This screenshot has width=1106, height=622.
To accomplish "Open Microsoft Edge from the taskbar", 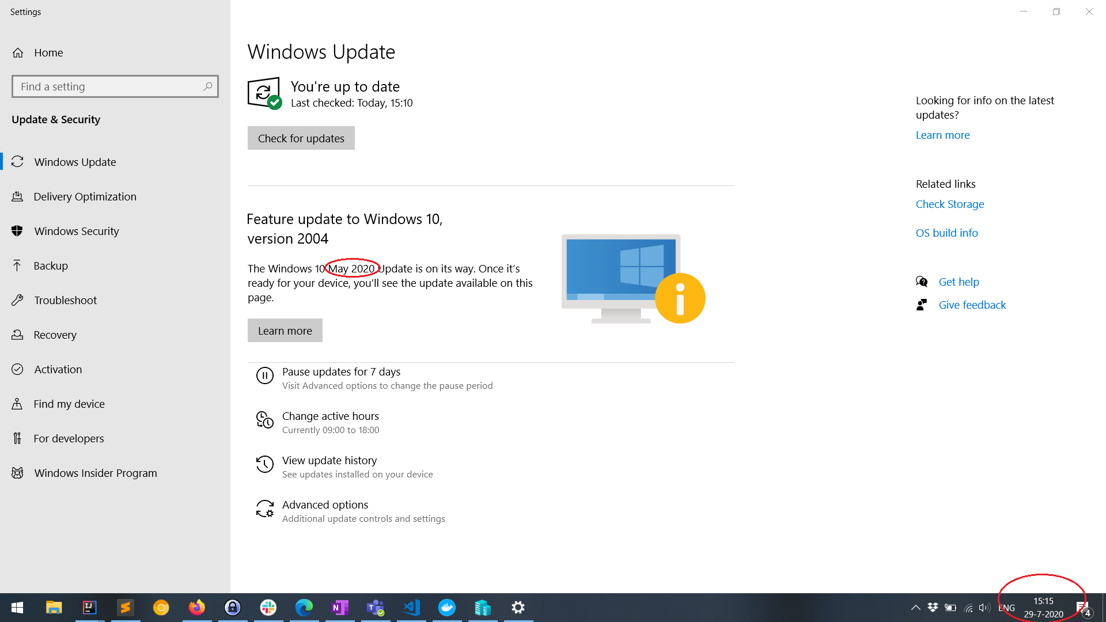I will click(304, 608).
